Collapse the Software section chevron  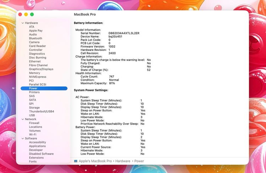23,138
